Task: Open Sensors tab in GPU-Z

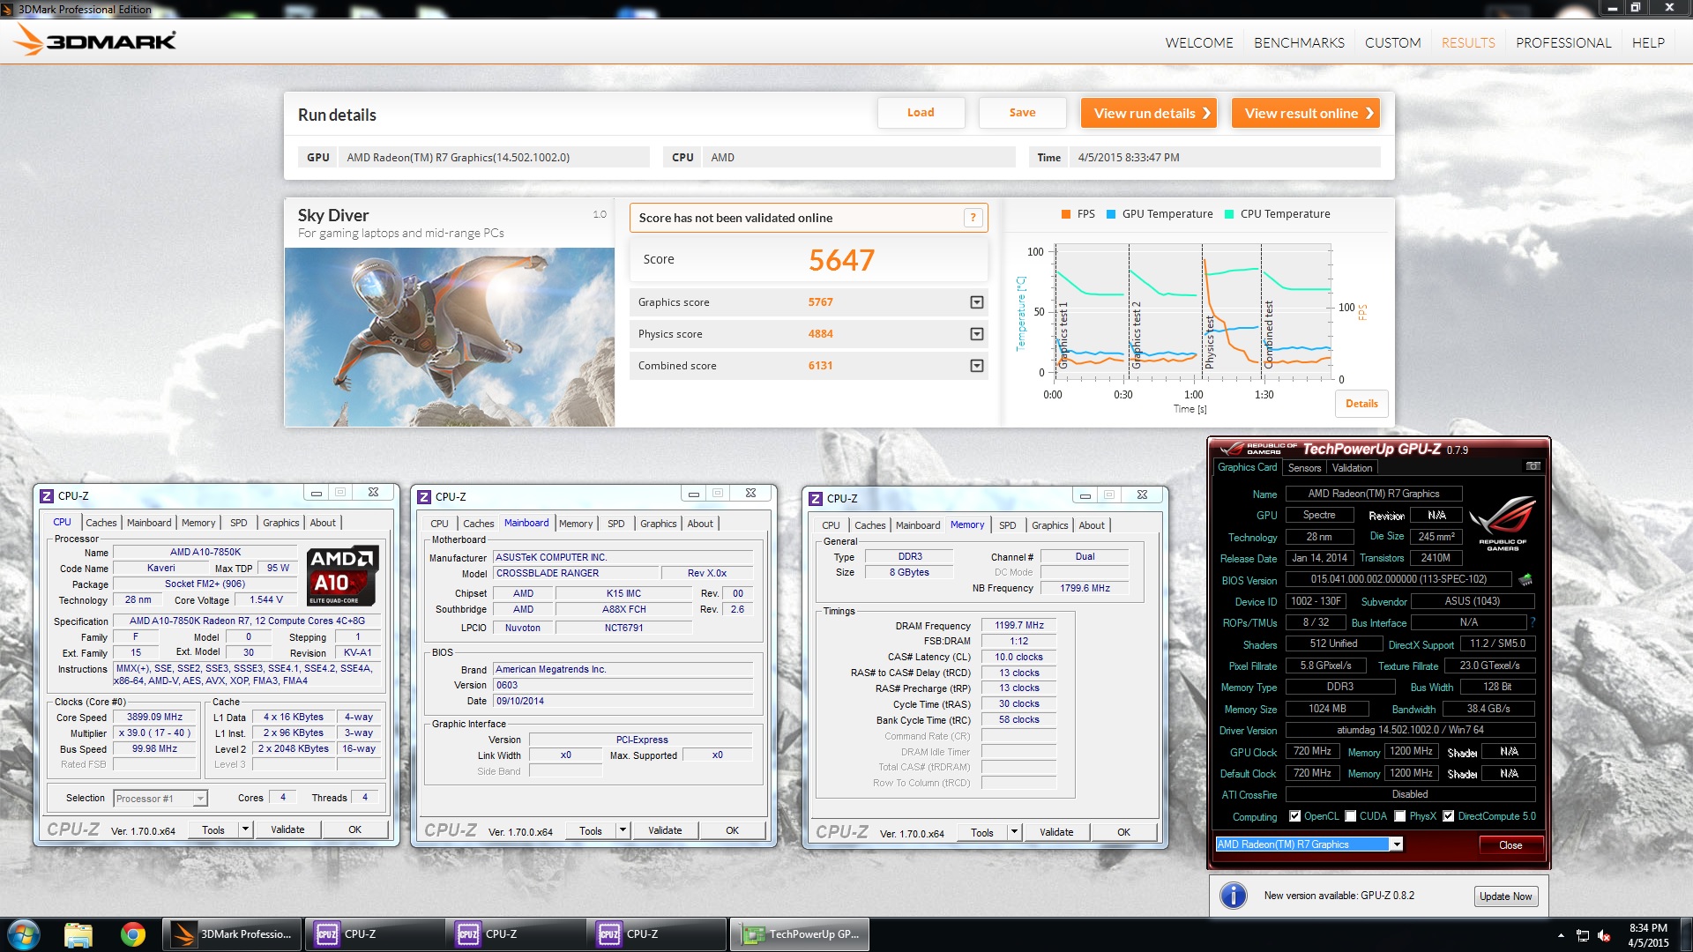Action: point(1304,468)
